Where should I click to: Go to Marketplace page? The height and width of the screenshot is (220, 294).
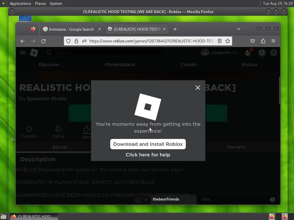coord(120,64)
